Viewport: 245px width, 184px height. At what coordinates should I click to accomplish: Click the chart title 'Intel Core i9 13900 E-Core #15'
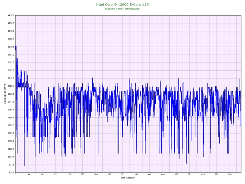[x=122, y=4]
